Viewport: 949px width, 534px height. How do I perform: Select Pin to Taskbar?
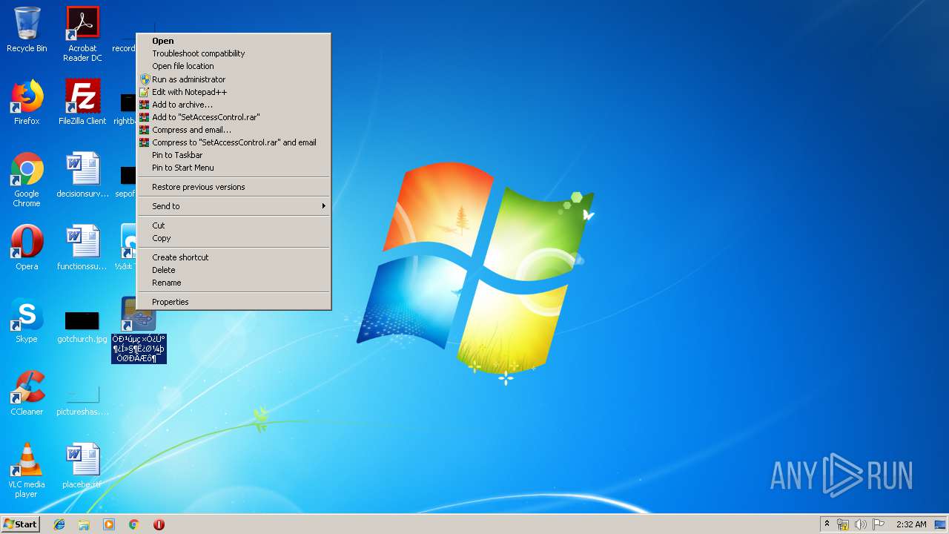[x=234, y=155]
